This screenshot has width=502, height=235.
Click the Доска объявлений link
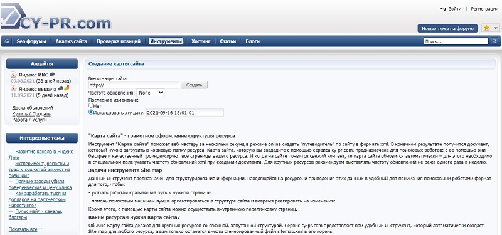[x=33, y=108]
